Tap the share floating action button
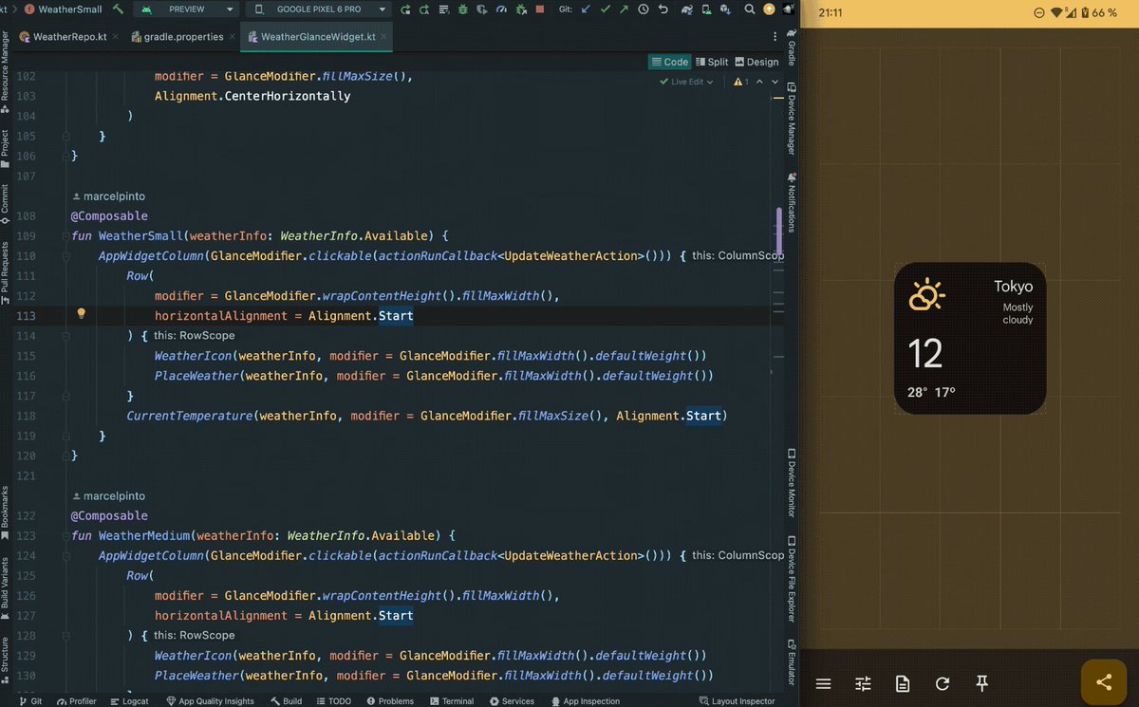 [1103, 682]
